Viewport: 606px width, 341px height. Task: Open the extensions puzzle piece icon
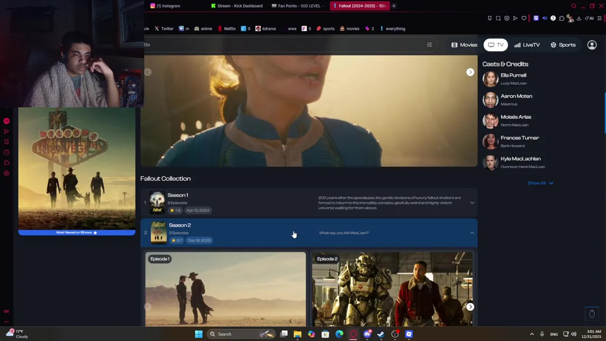coord(561,18)
